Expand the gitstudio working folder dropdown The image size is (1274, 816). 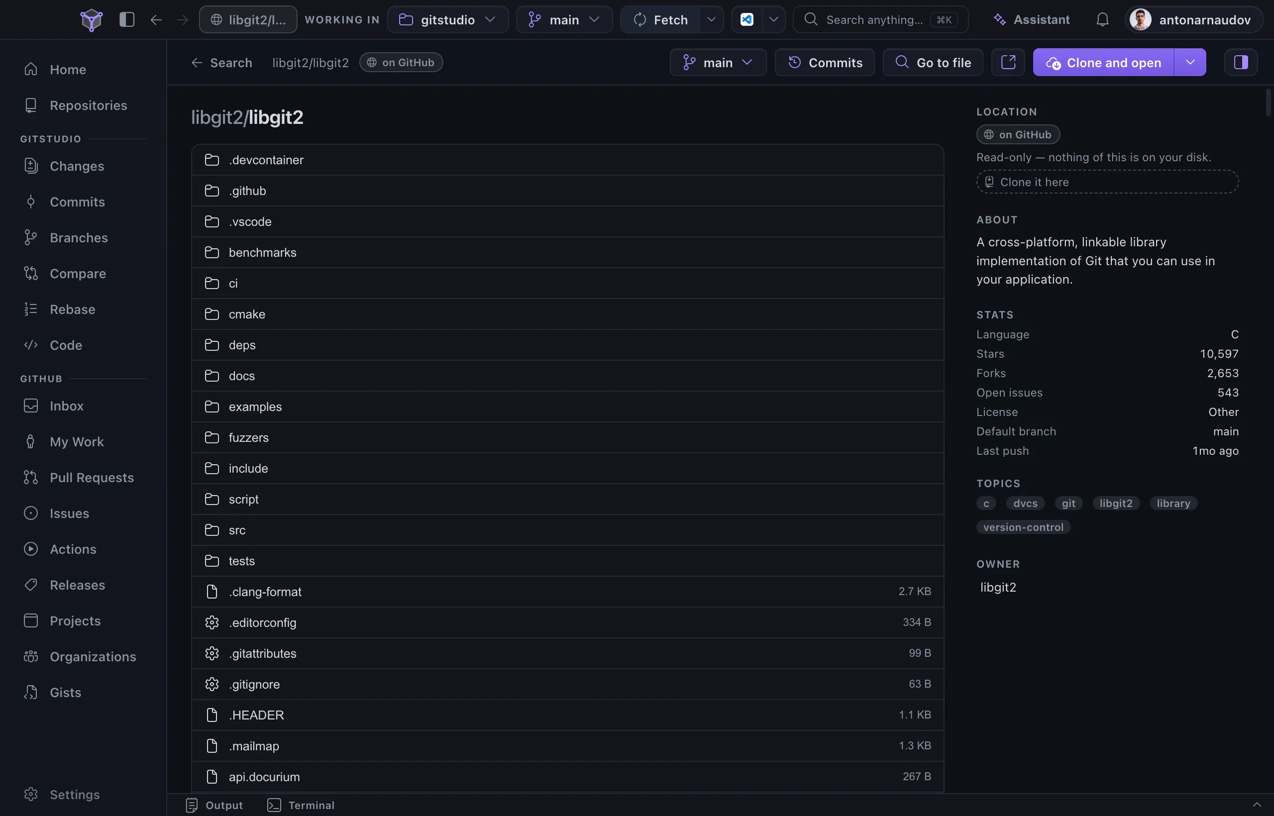point(448,19)
